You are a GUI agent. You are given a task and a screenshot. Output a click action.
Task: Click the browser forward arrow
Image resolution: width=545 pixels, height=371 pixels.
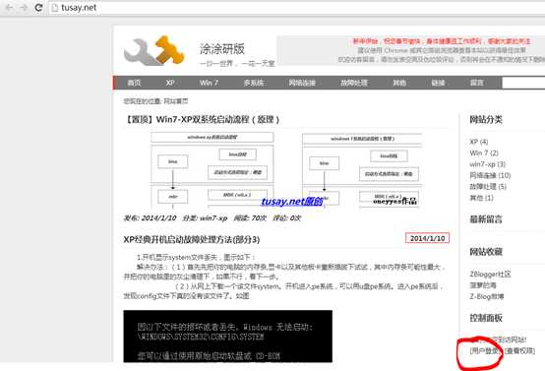24,7
